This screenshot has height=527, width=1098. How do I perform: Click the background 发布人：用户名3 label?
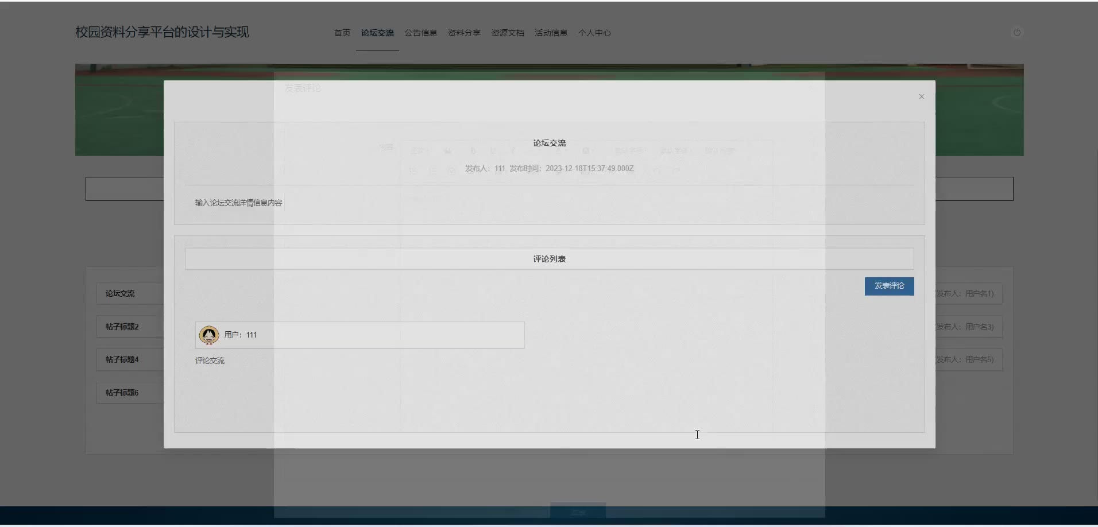965,327
